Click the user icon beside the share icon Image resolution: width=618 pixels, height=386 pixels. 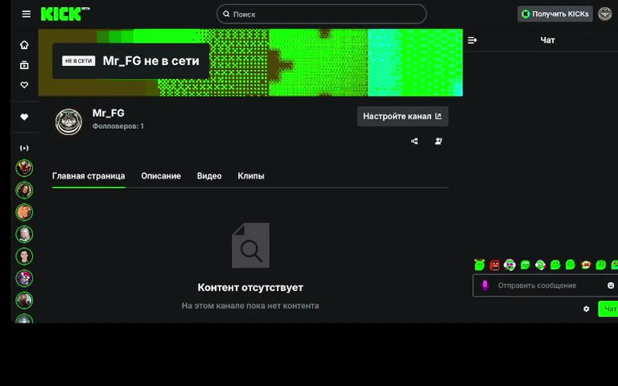pos(438,141)
